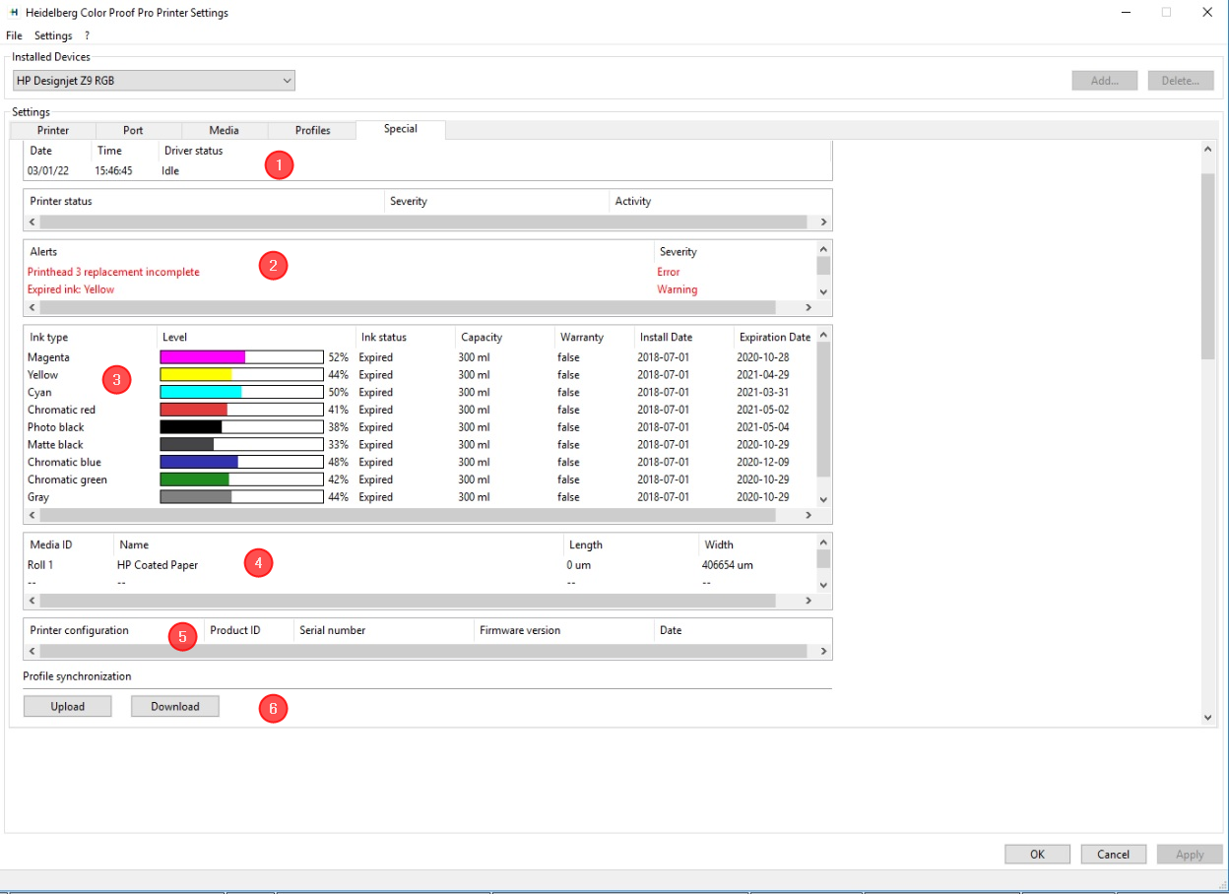Click the Cancel button
The height and width of the screenshot is (894, 1229).
pos(1114,855)
